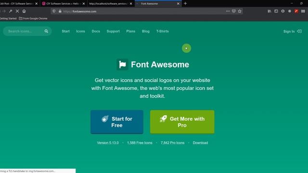Viewport: 308px width, 173px height.
Task: Open the Blog nav link
Action: (x=146, y=31)
